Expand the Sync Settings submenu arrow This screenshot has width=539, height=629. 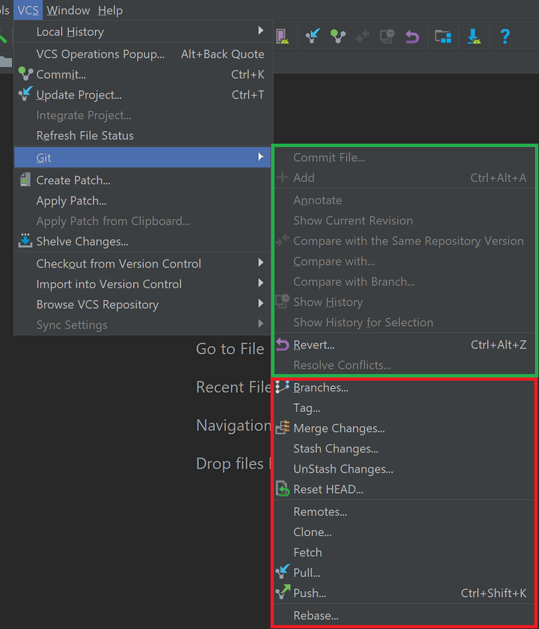261,324
